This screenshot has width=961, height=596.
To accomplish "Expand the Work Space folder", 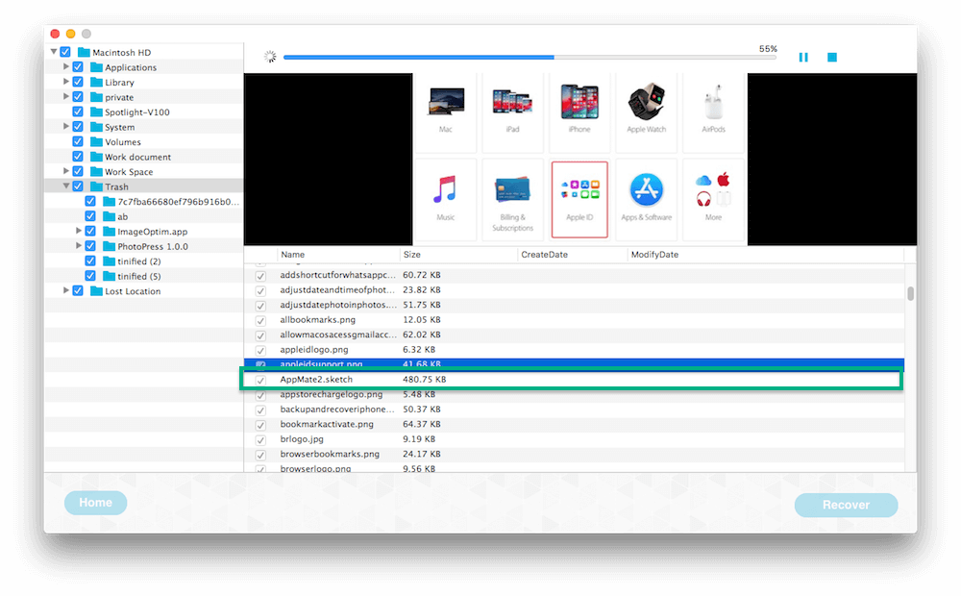I will pos(66,171).
